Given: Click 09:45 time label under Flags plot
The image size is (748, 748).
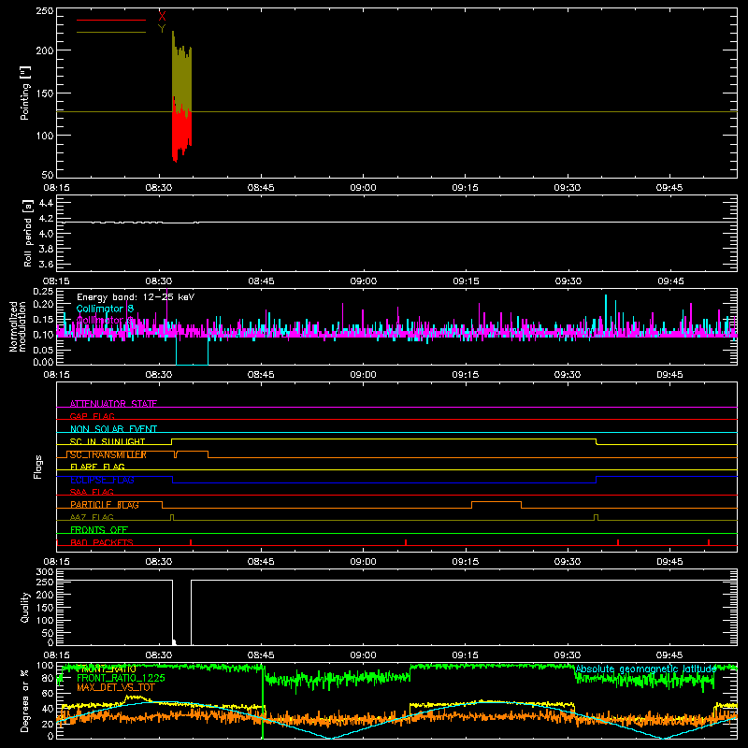Looking at the screenshot, I should [669, 562].
